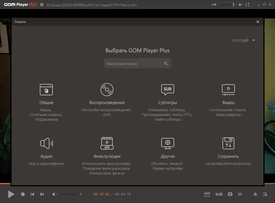The width and height of the screenshot is (275, 203).
Task: Toggle 360 VR video mode
Action: (x=207, y=194)
